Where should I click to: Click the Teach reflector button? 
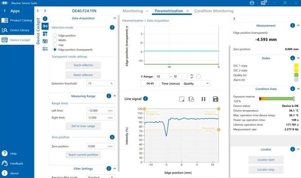(x=83, y=65)
